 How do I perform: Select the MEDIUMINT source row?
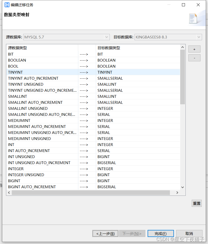click(42, 121)
